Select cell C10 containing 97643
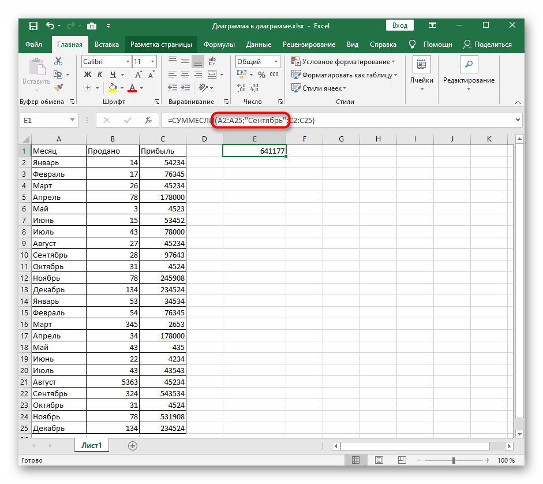The width and height of the screenshot is (543, 484). click(163, 255)
